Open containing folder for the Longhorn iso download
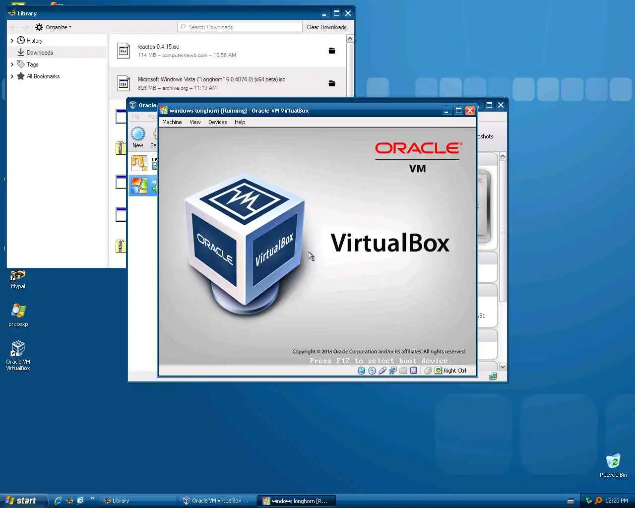Viewport: 635px width, 508px height. [x=332, y=83]
